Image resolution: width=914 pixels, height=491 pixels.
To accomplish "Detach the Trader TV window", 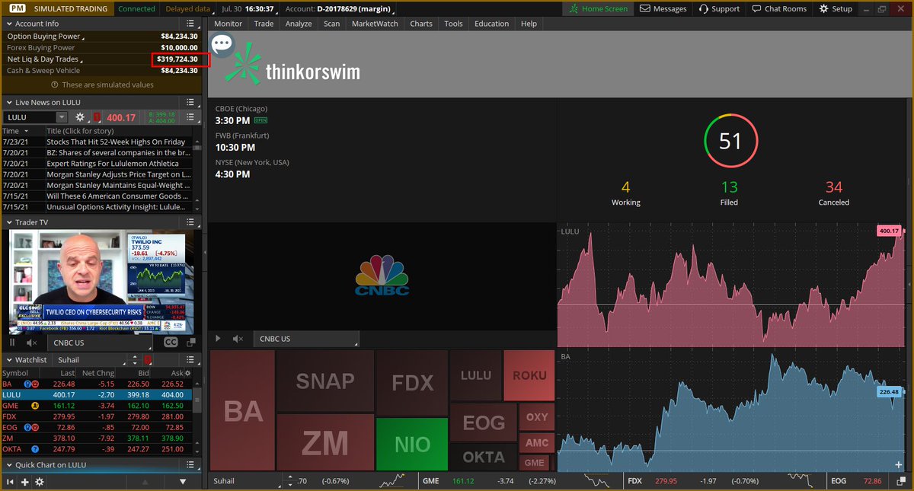I will (x=191, y=343).
